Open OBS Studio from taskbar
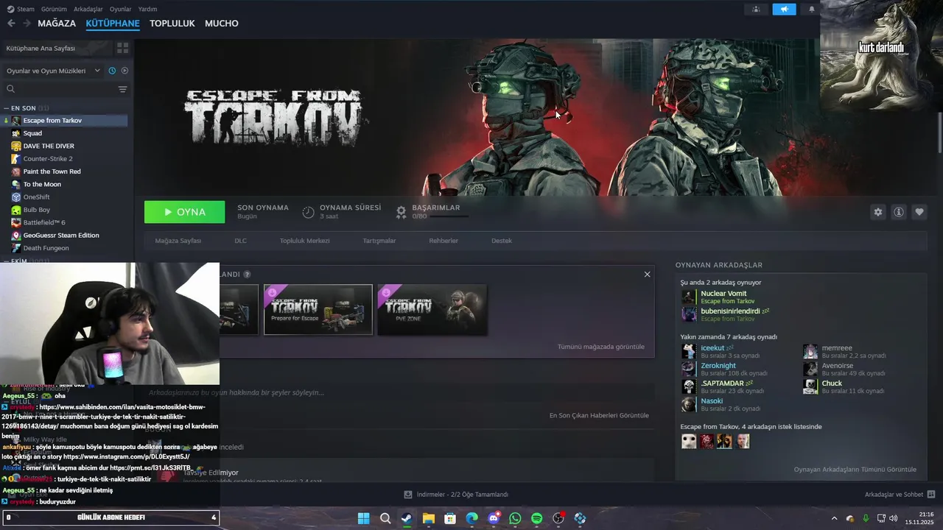The width and height of the screenshot is (943, 530). click(558, 518)
